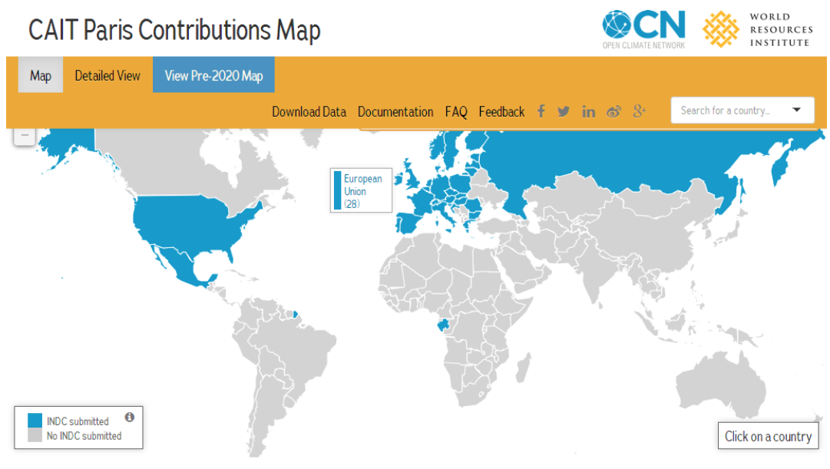This screenshot has width=830, height=469.
Task: Click the Google Plus share icon
Action: tap(640, 111)
